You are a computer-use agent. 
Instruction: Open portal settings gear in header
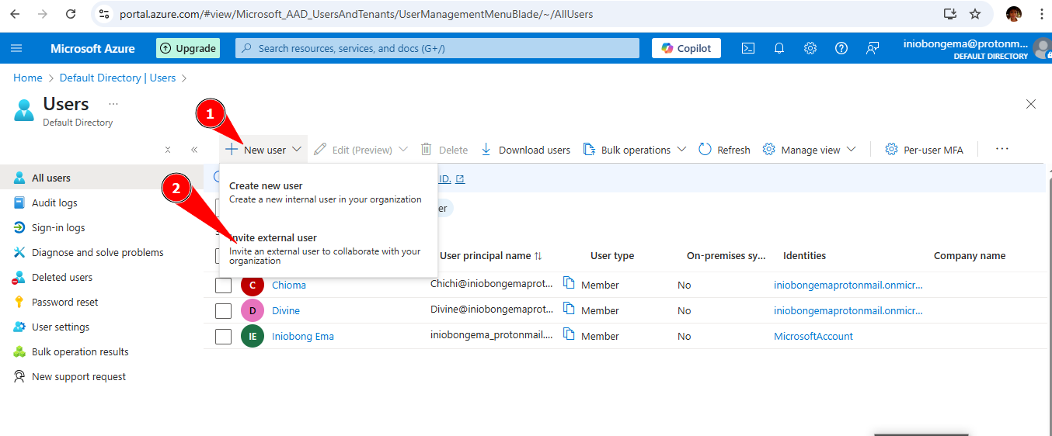click(x=810, y=48)
